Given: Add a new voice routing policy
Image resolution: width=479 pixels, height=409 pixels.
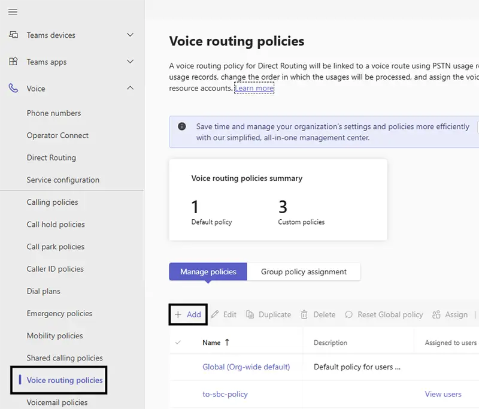Looking at the screenshot, I should (188, 314).
